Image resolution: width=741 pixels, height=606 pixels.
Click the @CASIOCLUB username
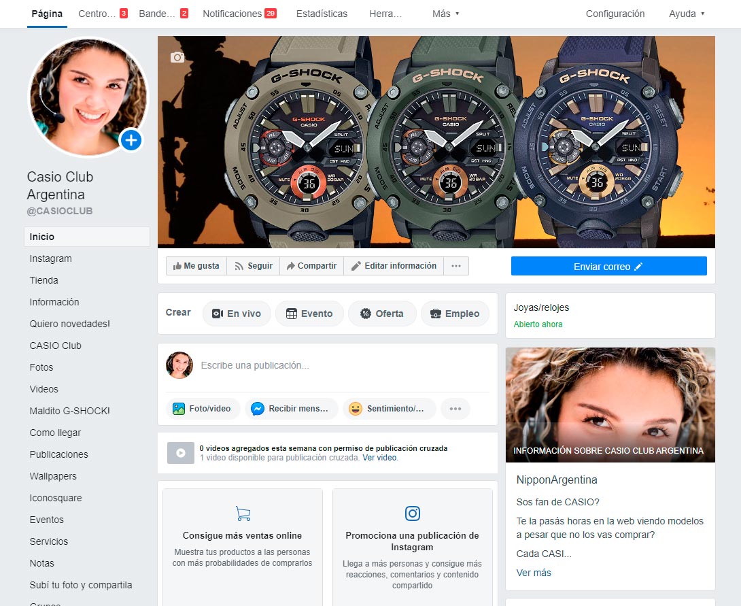(x=60, y=211)
